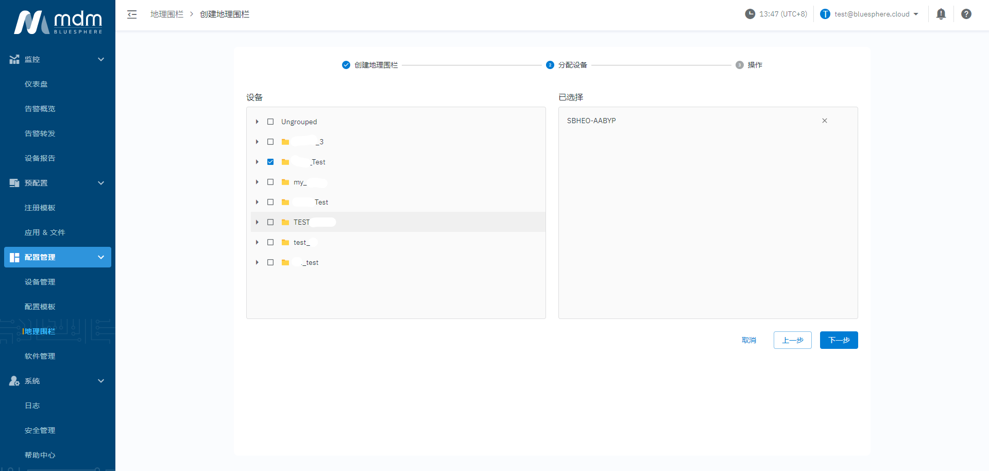Remove SBHEO-AABYP from selected list
The height and width of the screenshot is (471, 989).
pyautogui.click(x=824, y=121)
